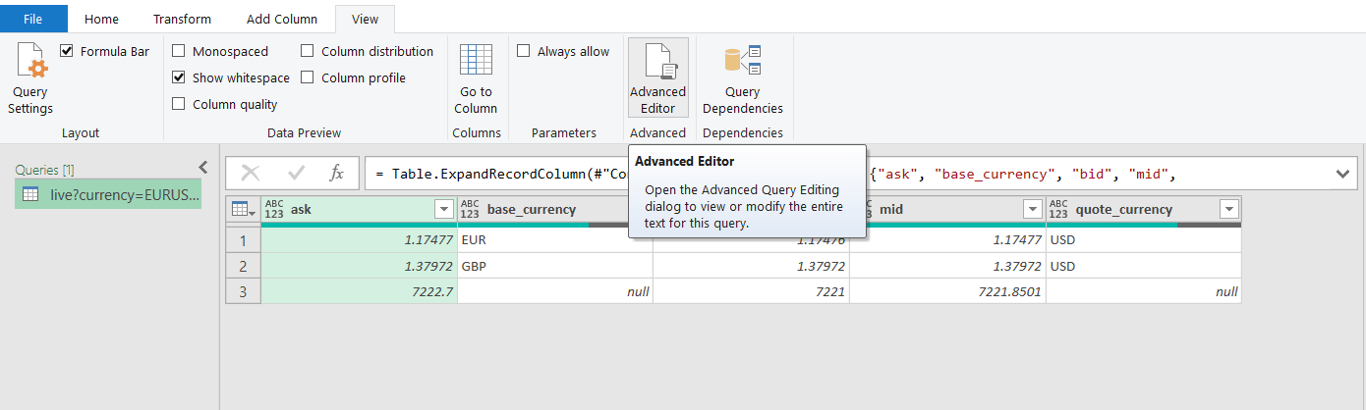Click ask cell 7222.7
Viewport: 1366px width, 410px height.
(359, 291)
